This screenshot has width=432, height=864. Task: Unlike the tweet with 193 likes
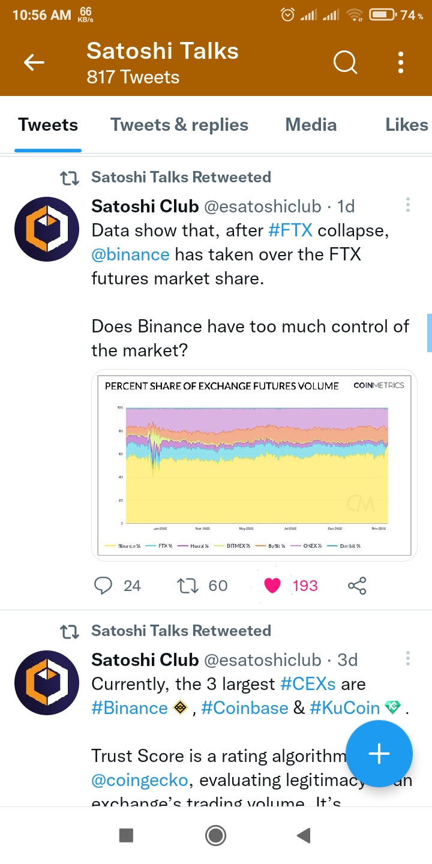[272, 586]
